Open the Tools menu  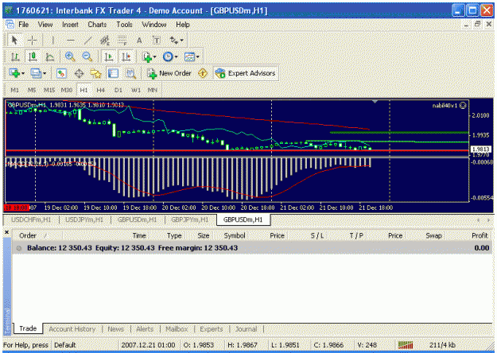click(124, 25)
